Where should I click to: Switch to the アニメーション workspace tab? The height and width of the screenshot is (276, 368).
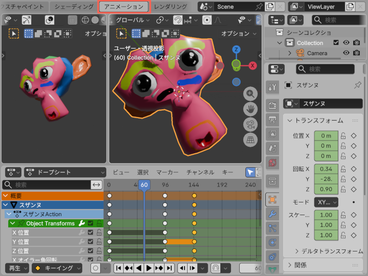124,7
